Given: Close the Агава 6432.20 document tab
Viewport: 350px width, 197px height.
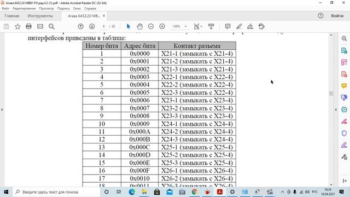Looking at the screenshot, I should 104,16.
